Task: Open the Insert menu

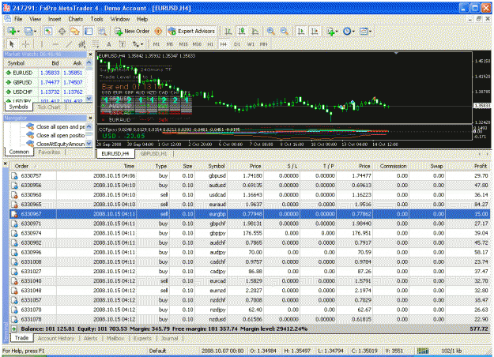Action: tap(55, 19)
